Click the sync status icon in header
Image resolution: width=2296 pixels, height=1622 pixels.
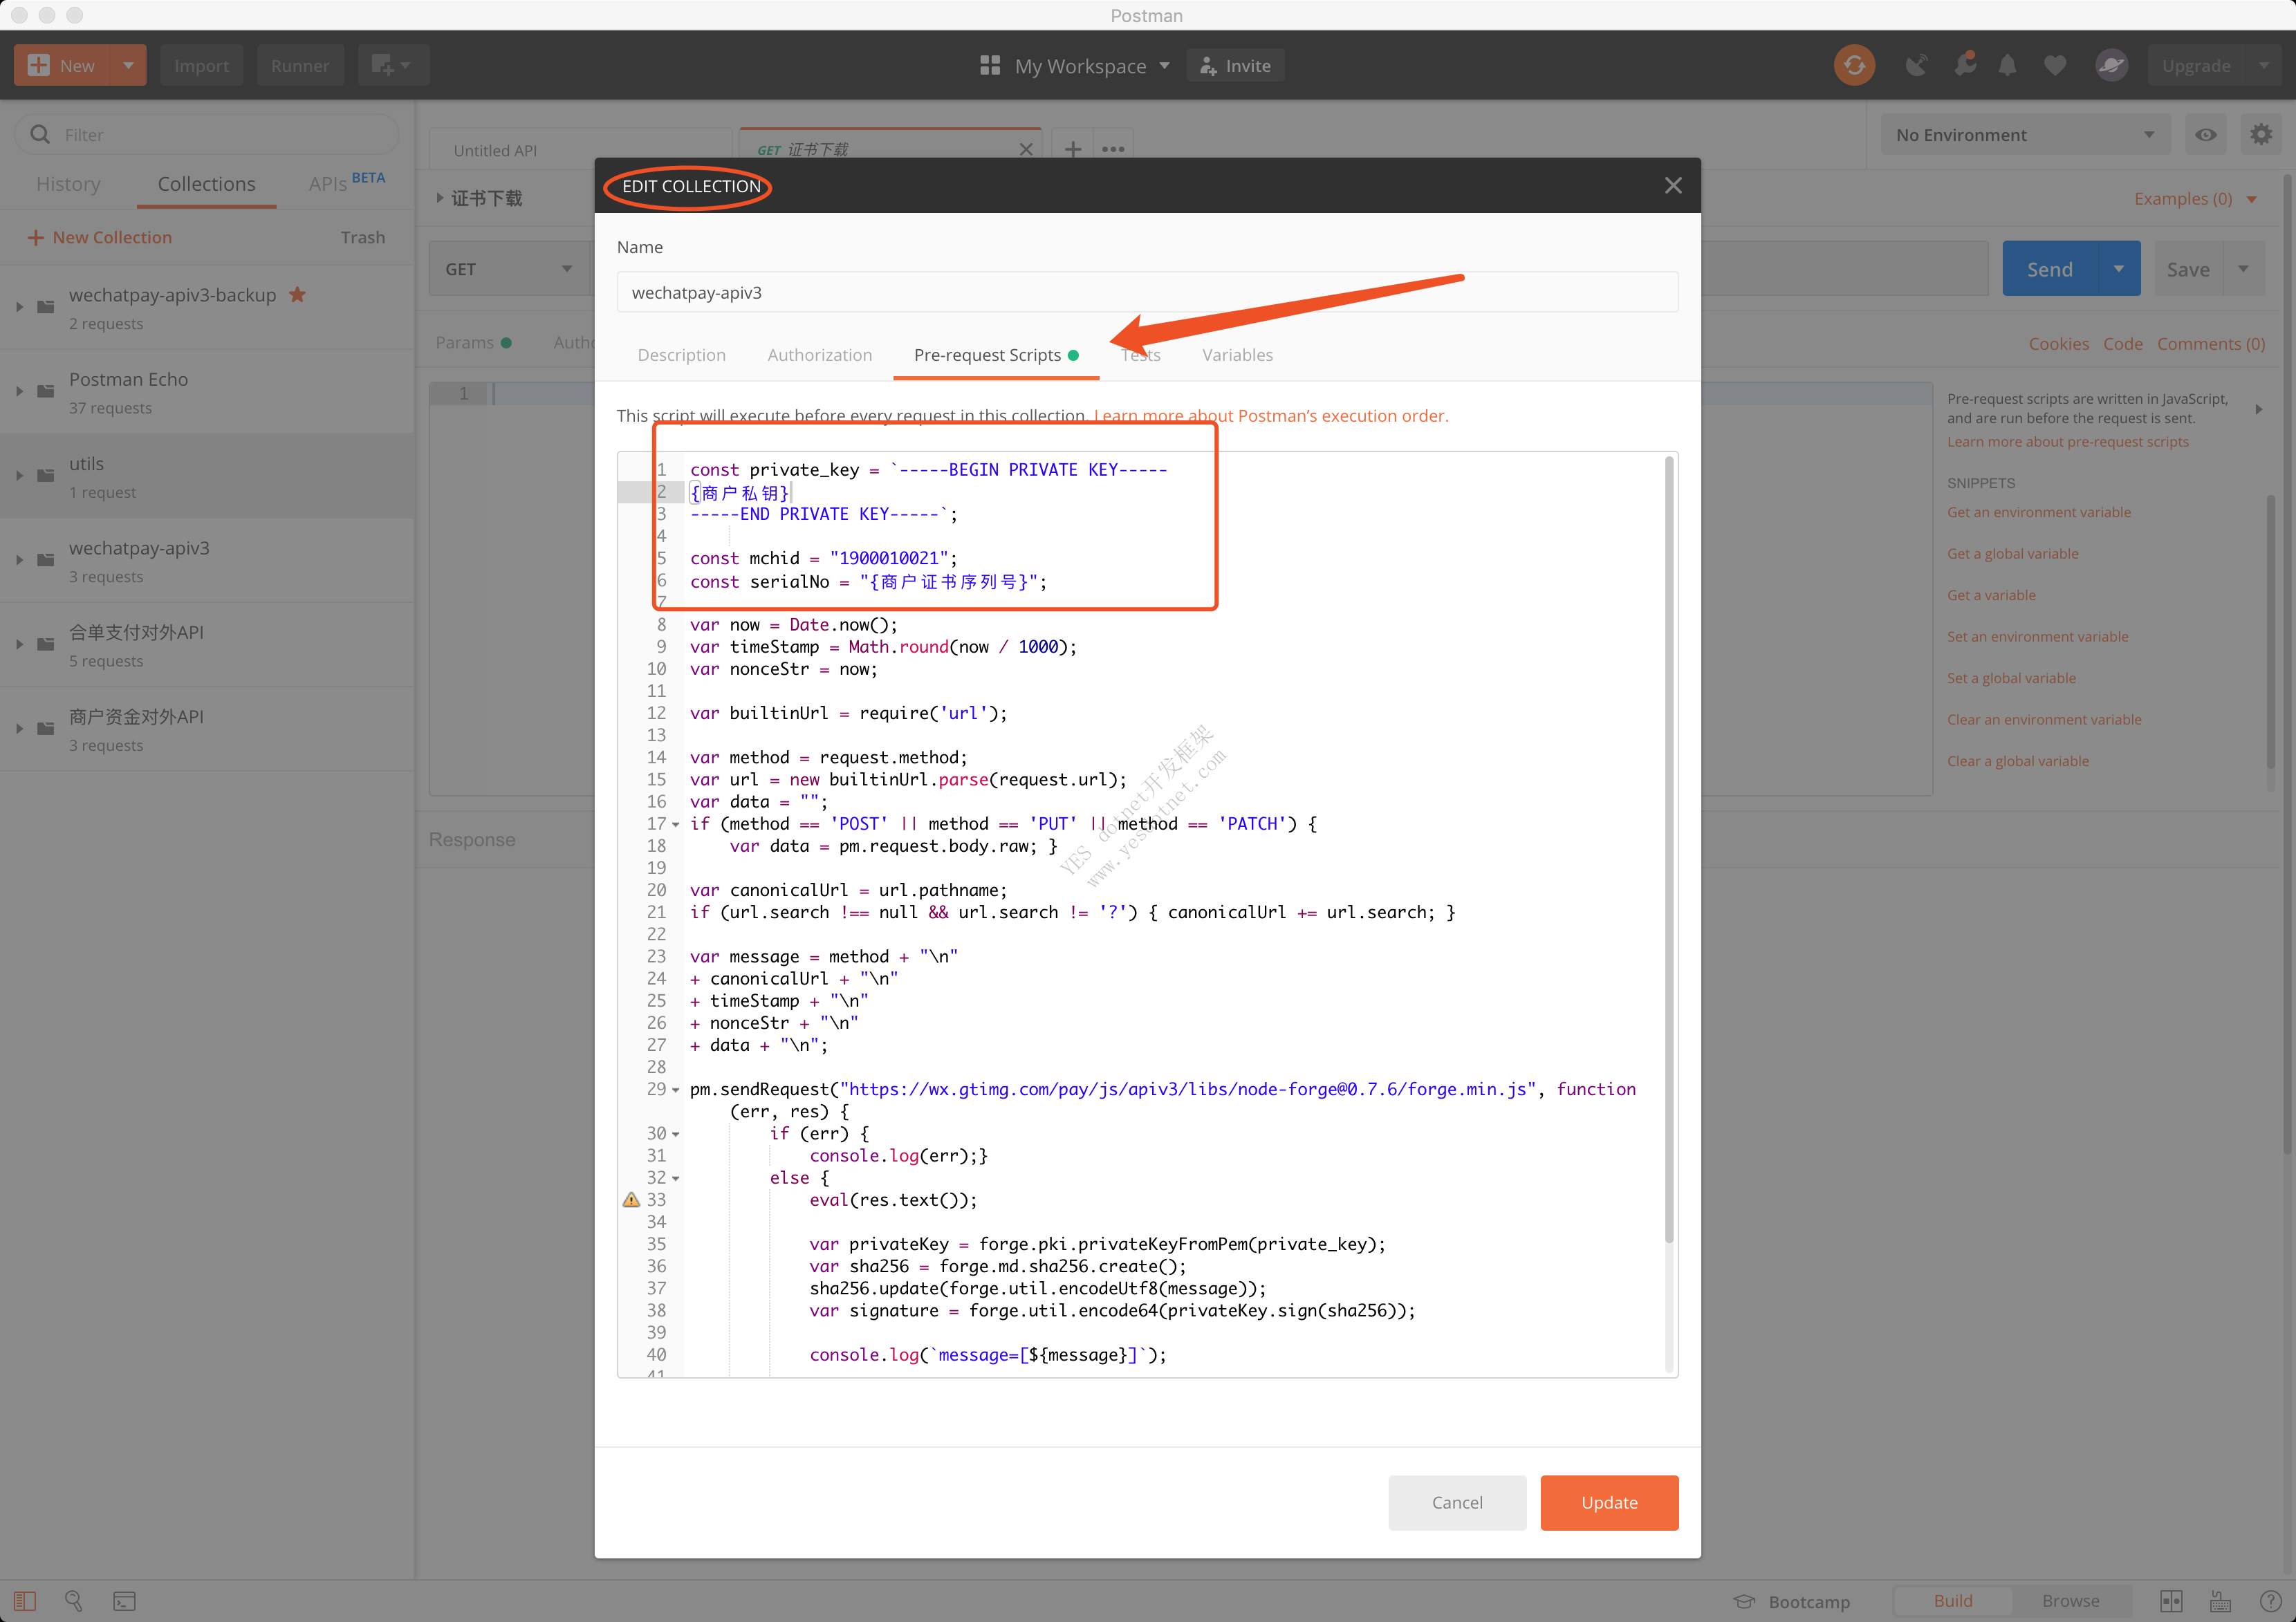coord(1854,65)
